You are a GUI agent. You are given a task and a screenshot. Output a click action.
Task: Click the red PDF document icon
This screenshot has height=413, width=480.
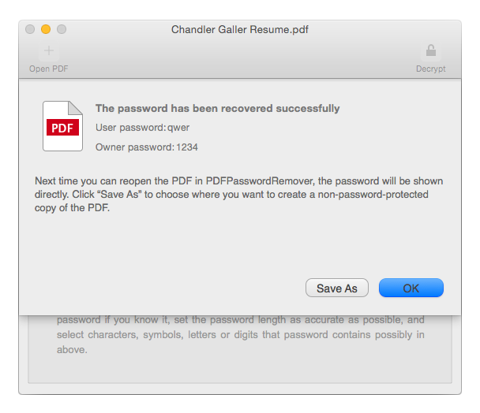pyautogui.click(x=62, y=126)
